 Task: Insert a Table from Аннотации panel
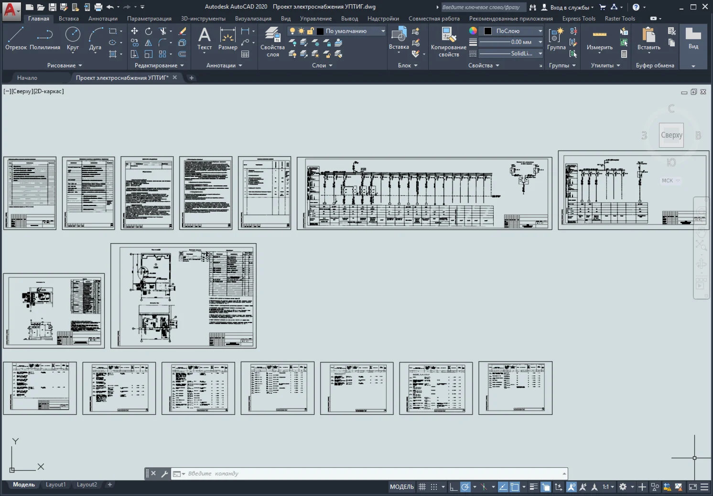point(245,54)
